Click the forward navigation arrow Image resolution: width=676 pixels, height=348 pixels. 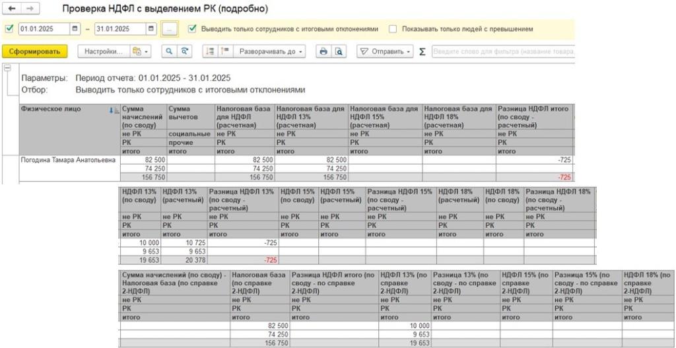pos(30,10)
